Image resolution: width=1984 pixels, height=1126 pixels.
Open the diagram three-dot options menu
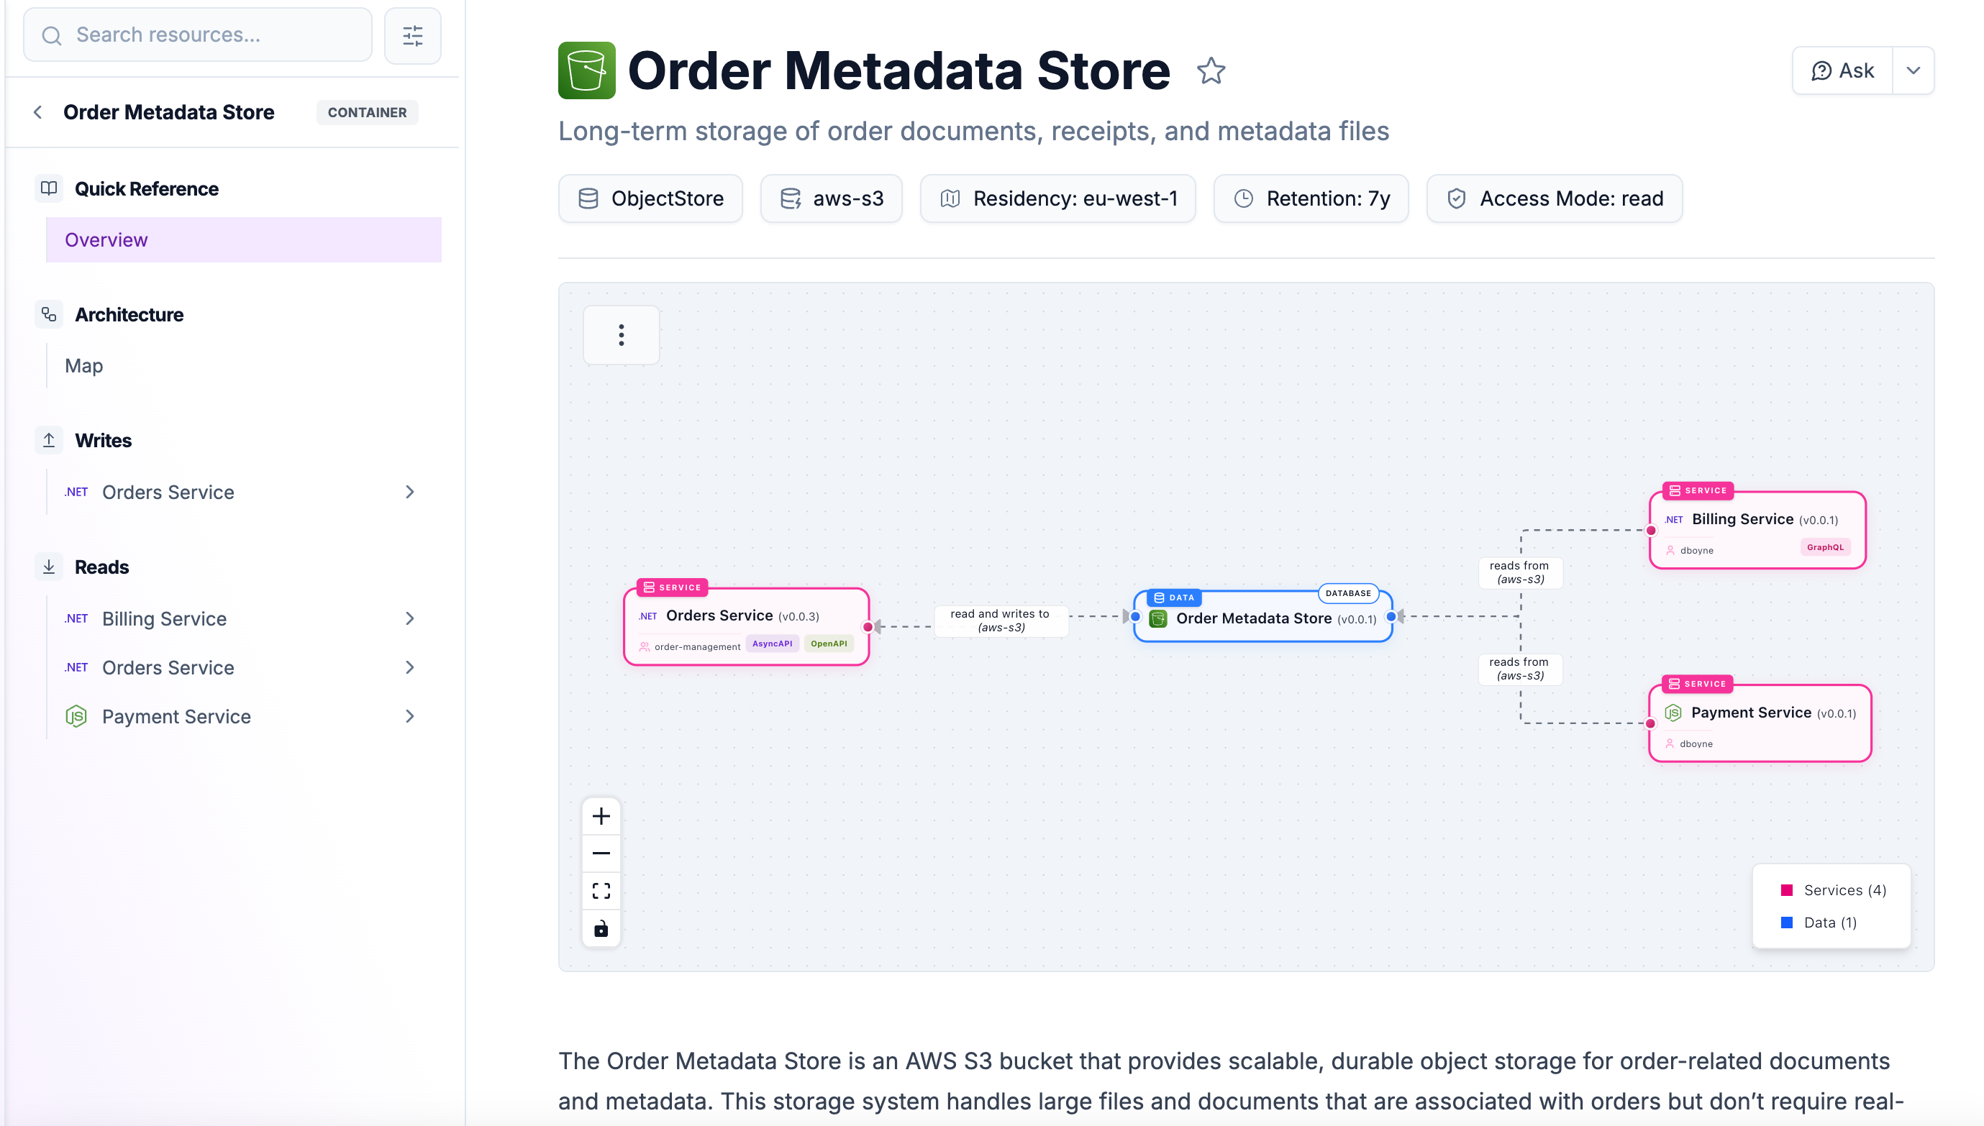[621, 335]
